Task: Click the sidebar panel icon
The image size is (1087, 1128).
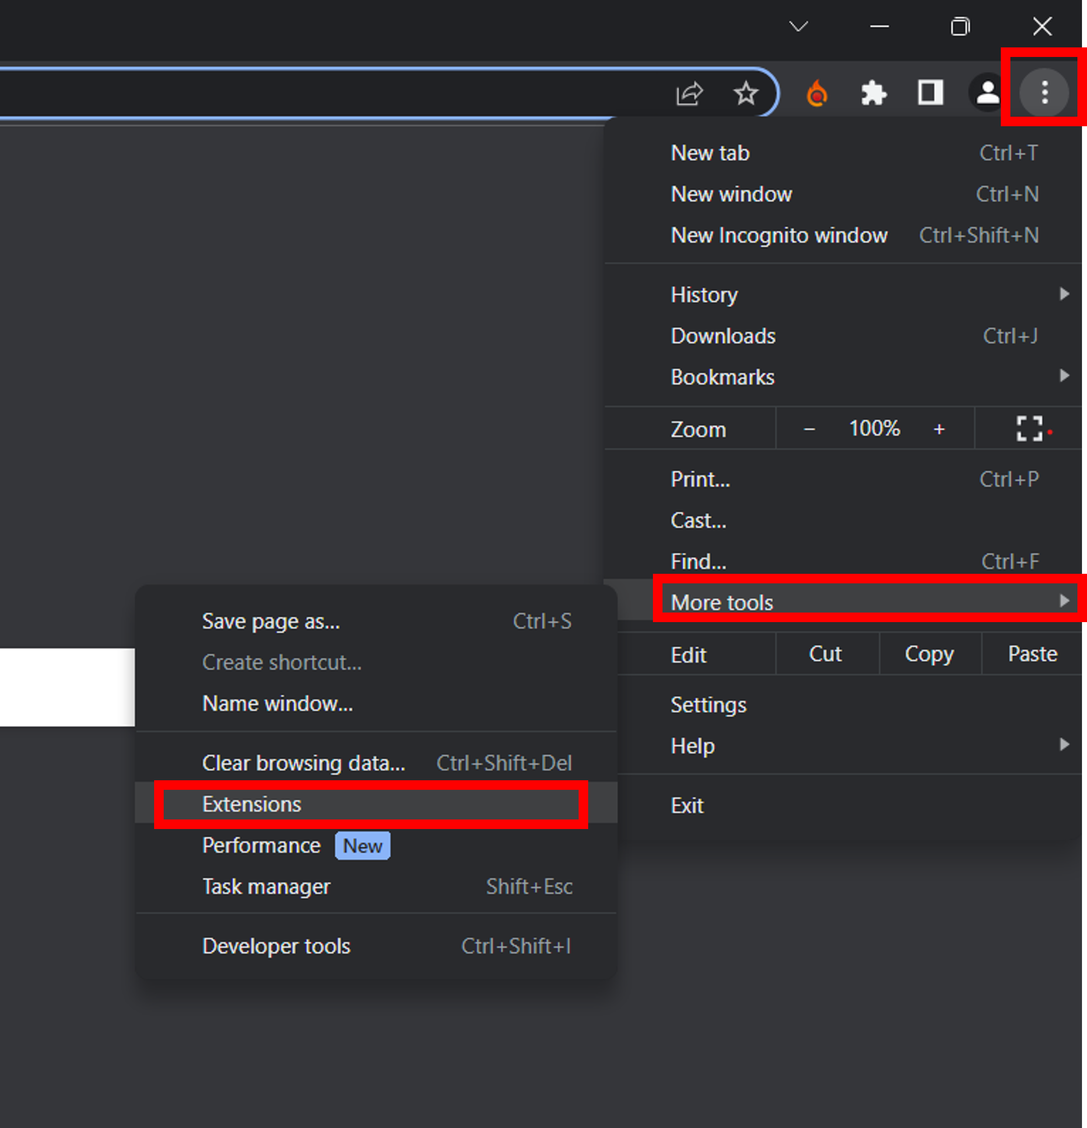Action: tap(929, 92)
